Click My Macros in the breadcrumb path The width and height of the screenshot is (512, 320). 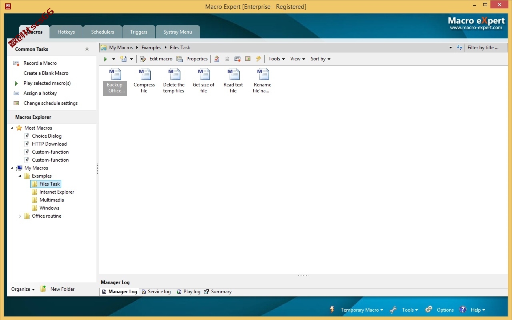pos(121,48)
